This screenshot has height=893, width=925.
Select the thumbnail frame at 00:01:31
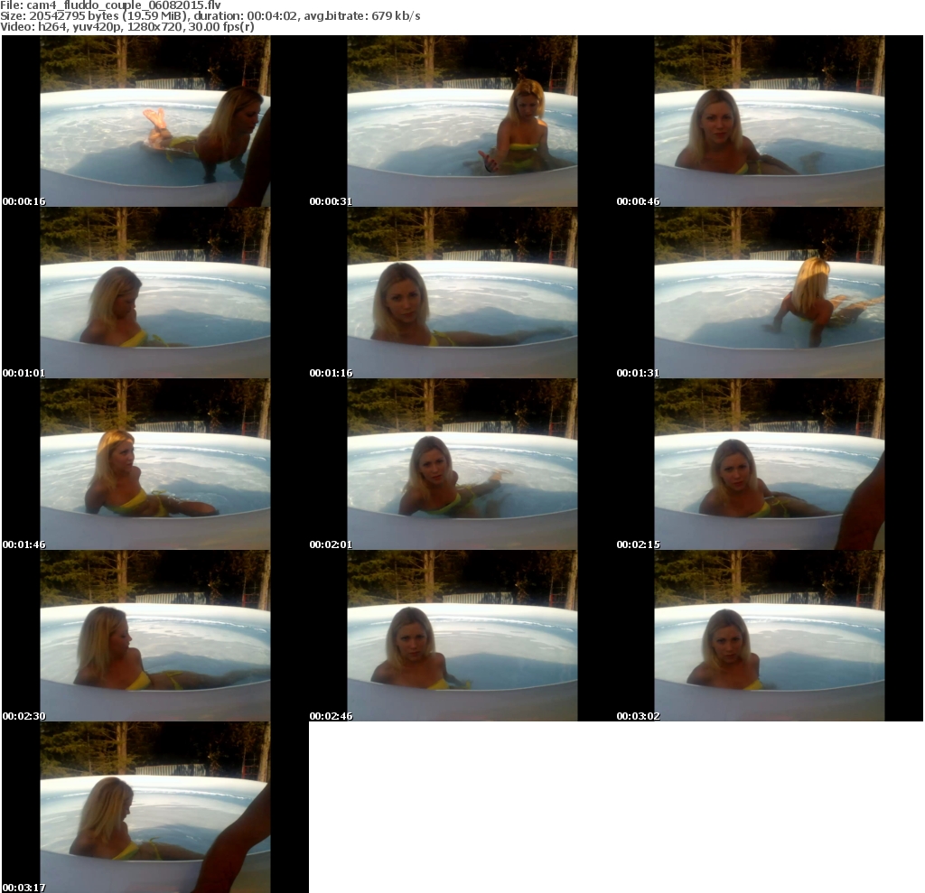click(770, 293)
